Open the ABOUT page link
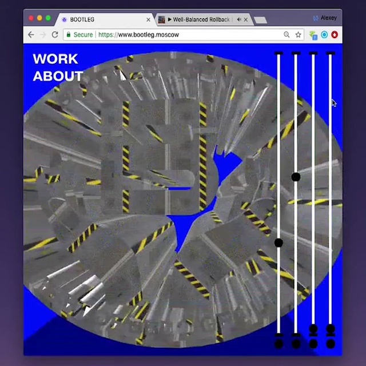Screen dimensions: 366x366 click(x=58, y=76)
